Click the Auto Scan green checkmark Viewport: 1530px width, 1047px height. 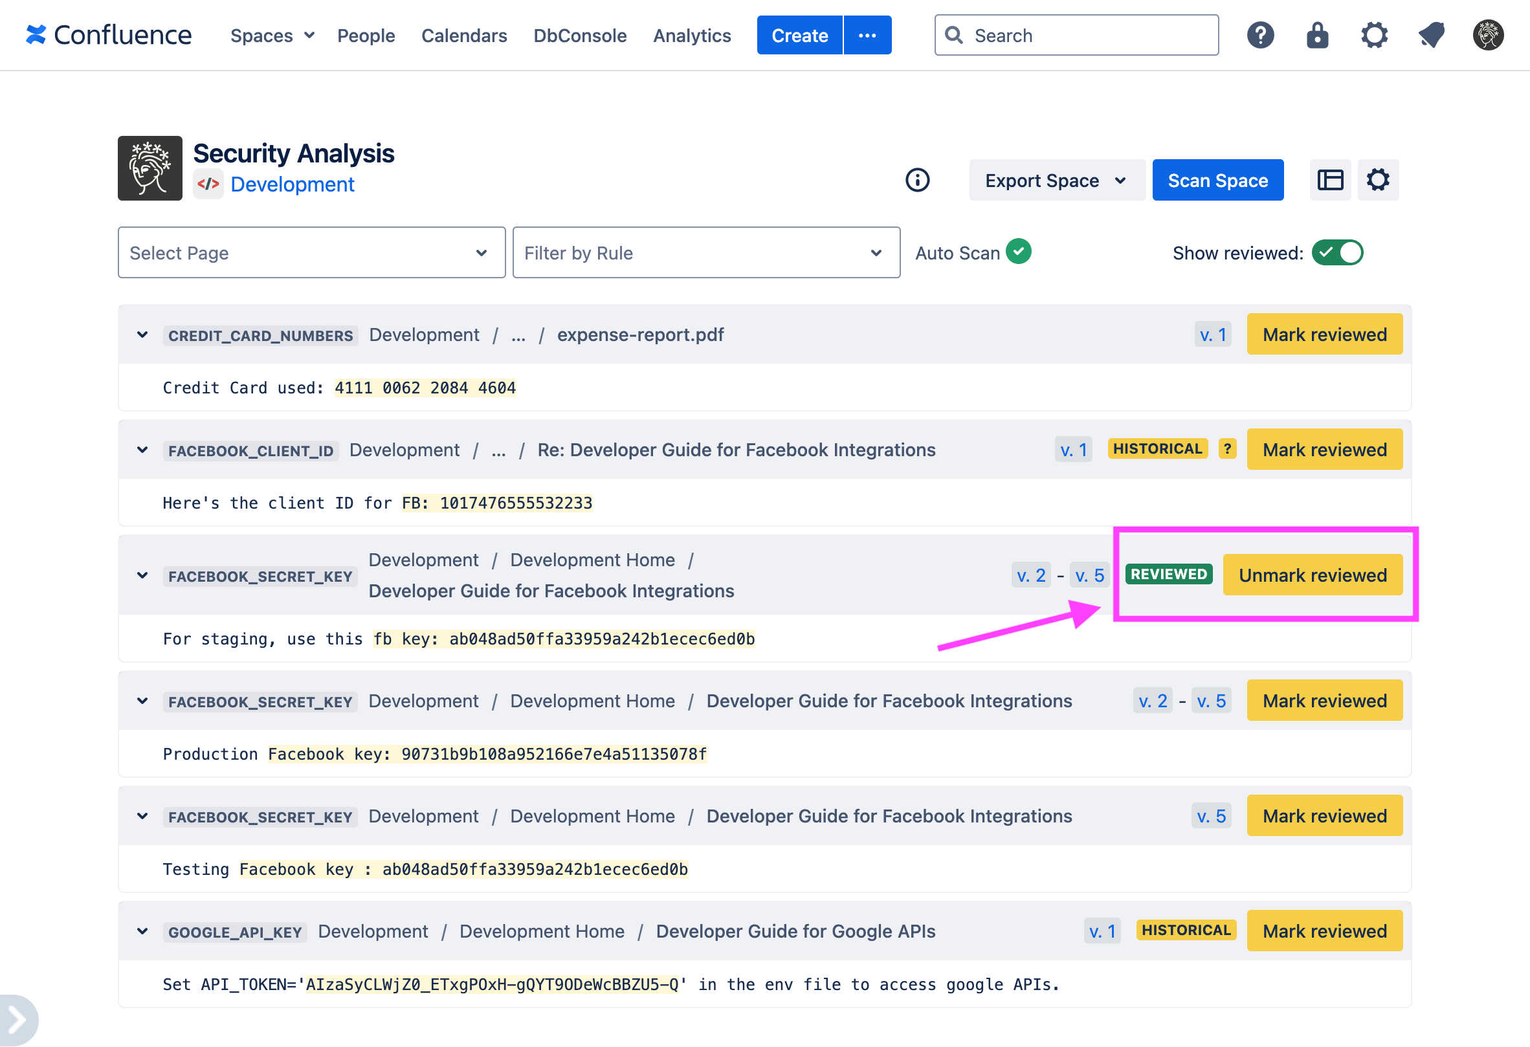pyautogui.click(x=1019, y=251)
